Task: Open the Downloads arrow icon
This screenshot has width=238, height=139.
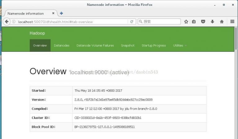Action: point(213,22)
